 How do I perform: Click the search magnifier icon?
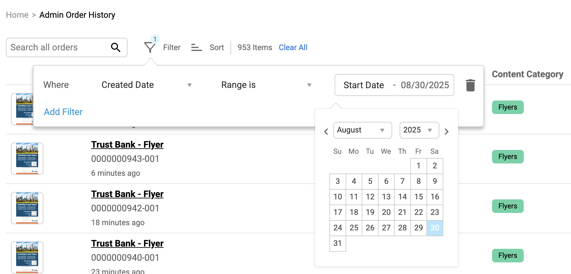pos(116,47)
